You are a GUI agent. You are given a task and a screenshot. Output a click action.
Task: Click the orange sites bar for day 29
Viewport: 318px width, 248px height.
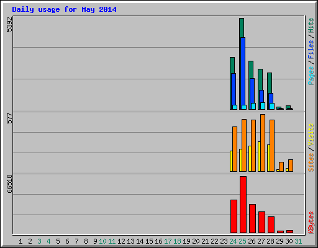tap(281, 167)
